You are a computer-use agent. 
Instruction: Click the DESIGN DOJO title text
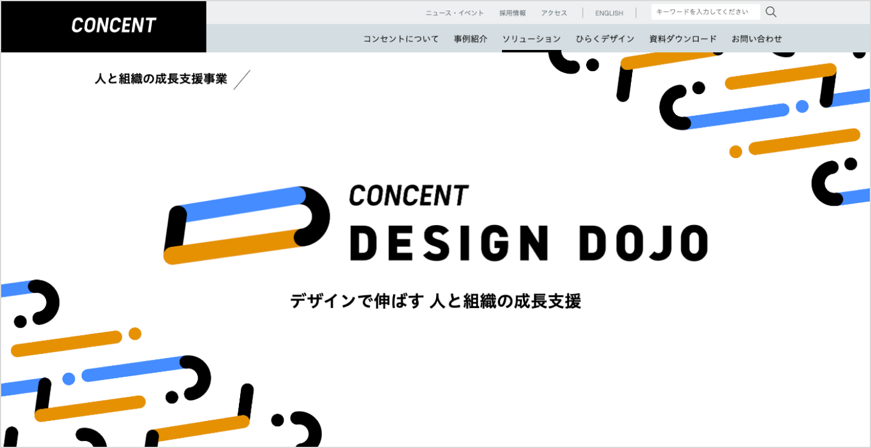pos(529,242)
